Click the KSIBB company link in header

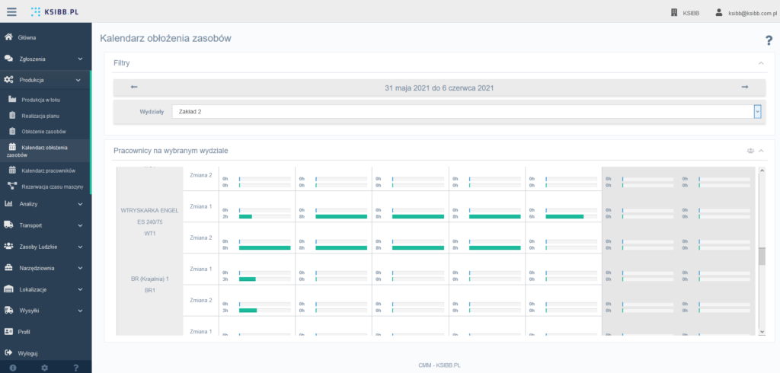click(x=685, y=13)
